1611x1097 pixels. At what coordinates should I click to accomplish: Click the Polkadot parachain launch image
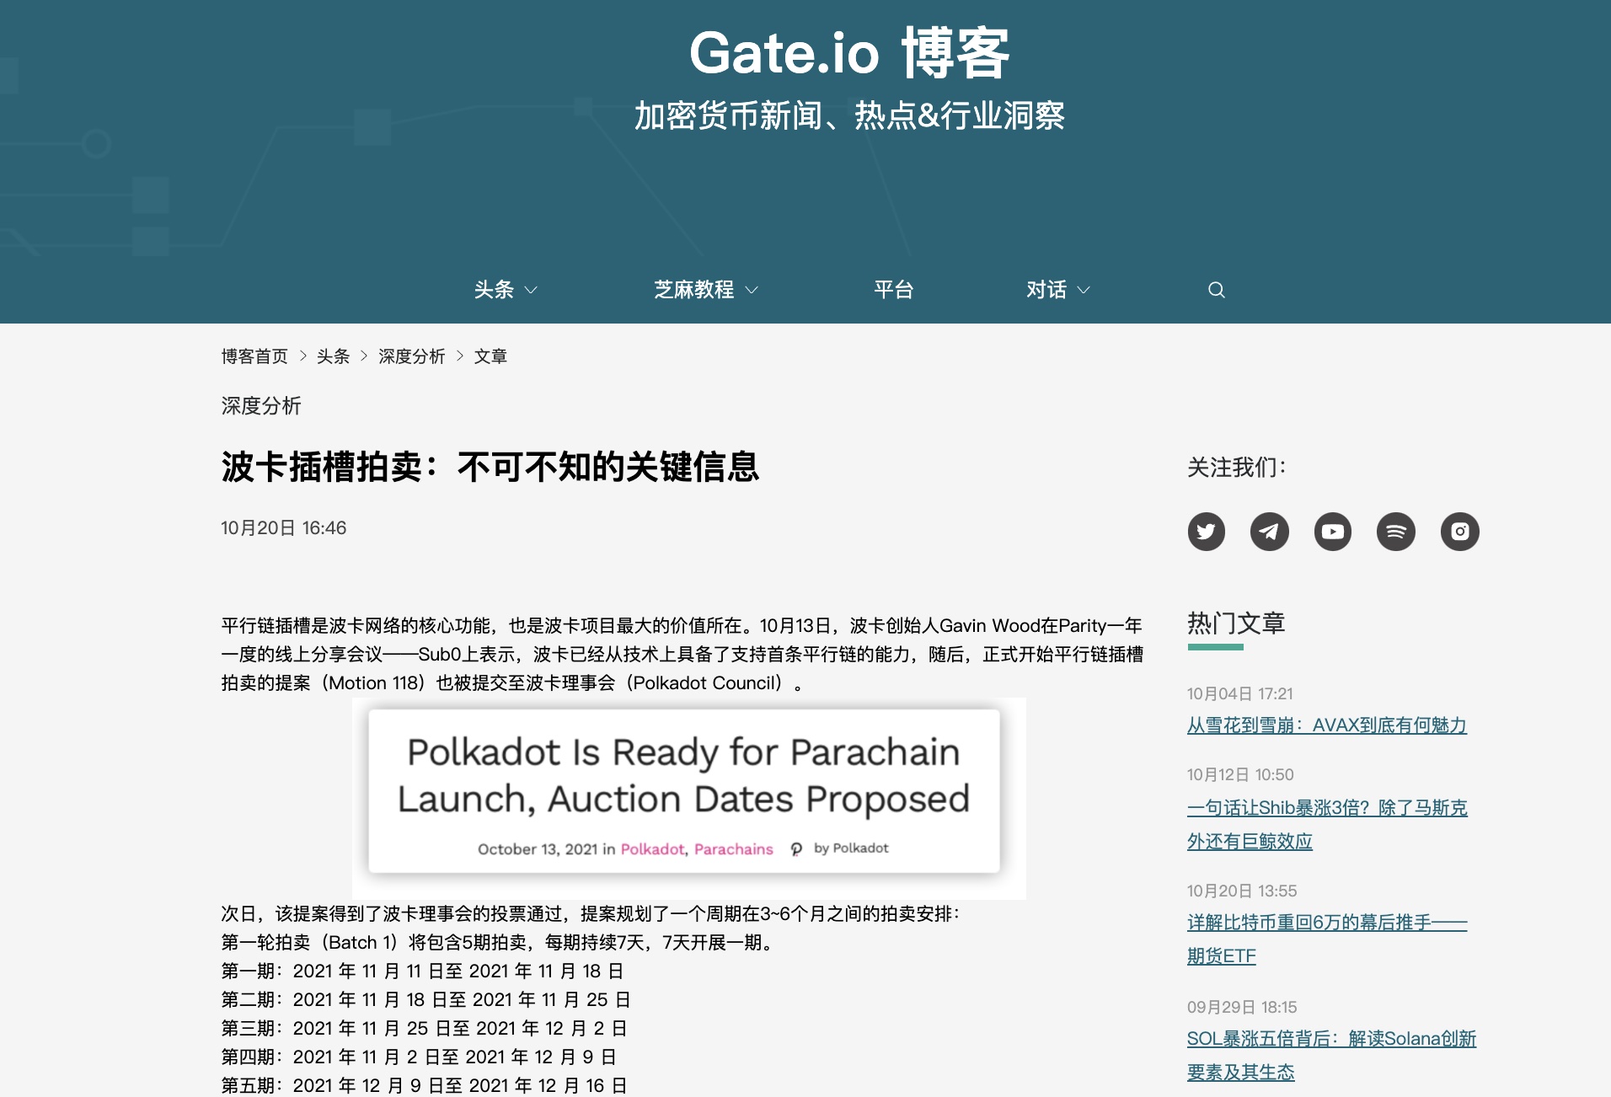[688, 798]
